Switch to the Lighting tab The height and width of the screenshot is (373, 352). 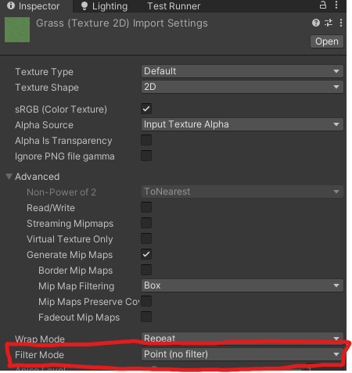pyautogui.click(x=104, y=6)
